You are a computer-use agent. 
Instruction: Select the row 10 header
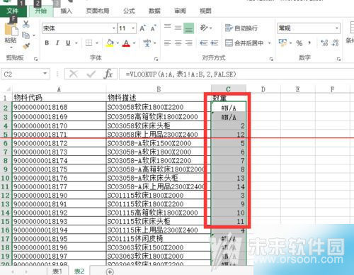tap(6, 178)
